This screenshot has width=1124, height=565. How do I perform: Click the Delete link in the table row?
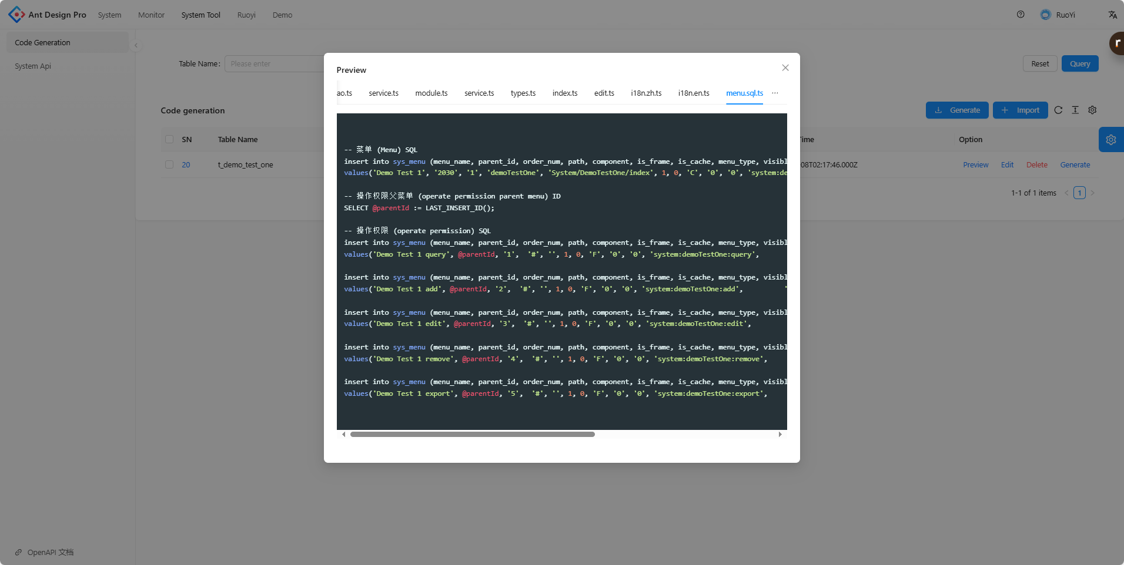click(x=1036, y=164)
